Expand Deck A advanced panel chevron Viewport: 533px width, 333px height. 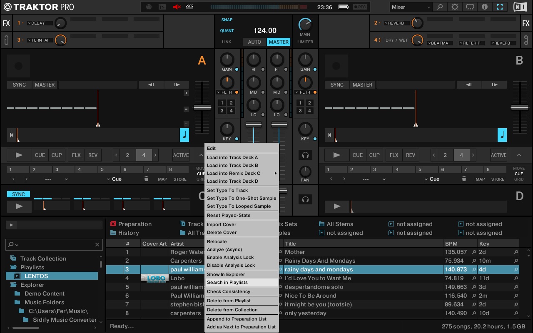click(x=201, y=155)
